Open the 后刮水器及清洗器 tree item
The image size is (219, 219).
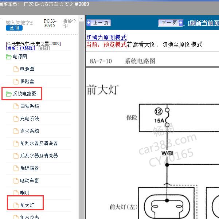point(39,156)
